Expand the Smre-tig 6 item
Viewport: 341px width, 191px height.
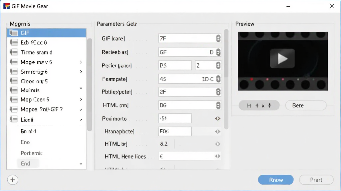[81, 72]
